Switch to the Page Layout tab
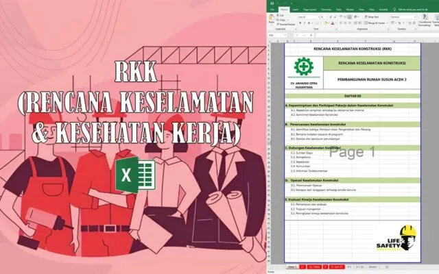 click(x=309, y=10)
